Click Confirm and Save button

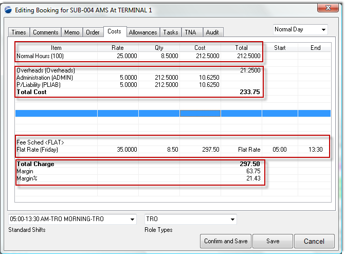coord(226,241)
